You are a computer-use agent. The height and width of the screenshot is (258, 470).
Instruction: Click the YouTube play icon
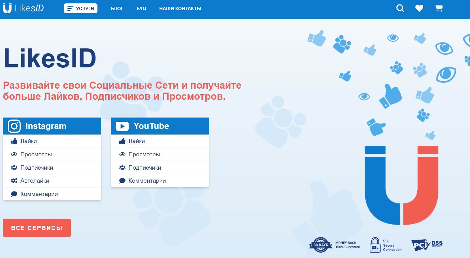click(x=122, y=126)
